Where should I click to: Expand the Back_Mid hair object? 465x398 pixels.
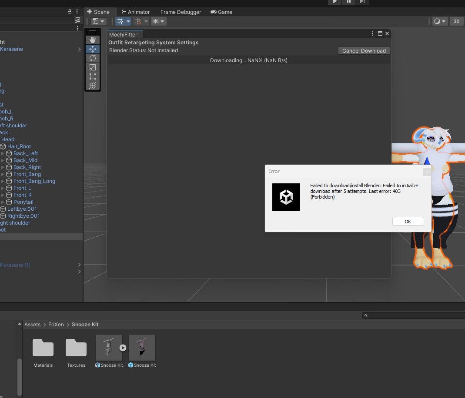coord(2,160)
